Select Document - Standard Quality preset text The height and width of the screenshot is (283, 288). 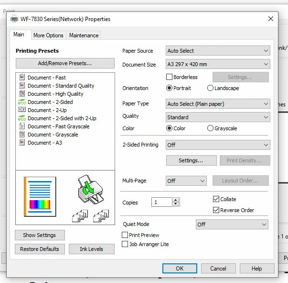pyautogui.click(x=61, y=86)
